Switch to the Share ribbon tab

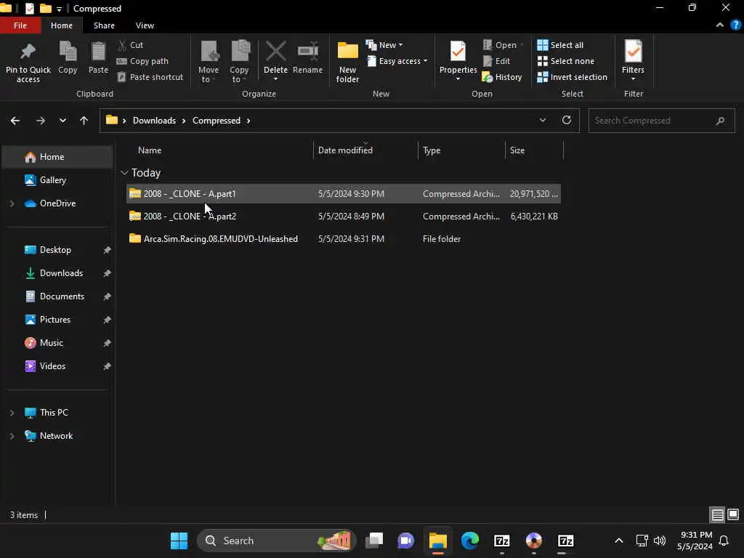(x=104, y=25)
